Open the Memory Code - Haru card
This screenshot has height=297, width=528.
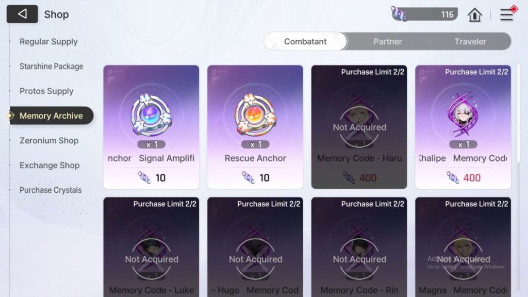pos(359,127)
